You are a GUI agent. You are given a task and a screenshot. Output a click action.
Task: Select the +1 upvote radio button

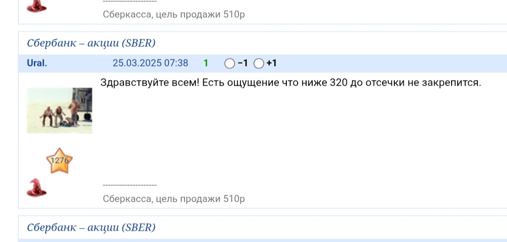click(259, 63)
